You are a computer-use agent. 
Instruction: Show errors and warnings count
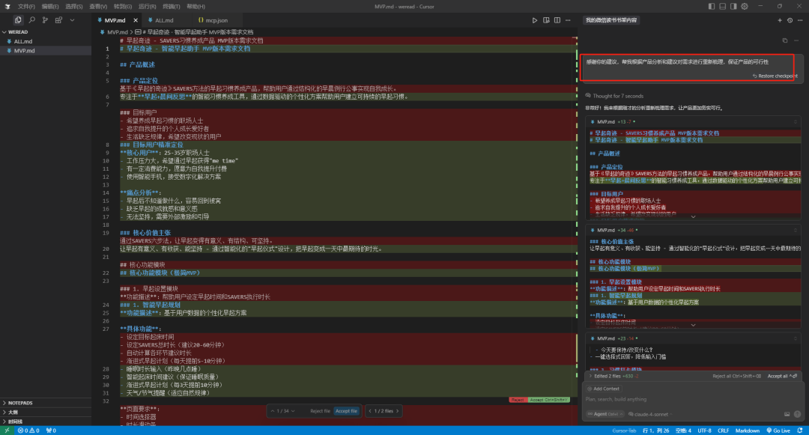28,431
